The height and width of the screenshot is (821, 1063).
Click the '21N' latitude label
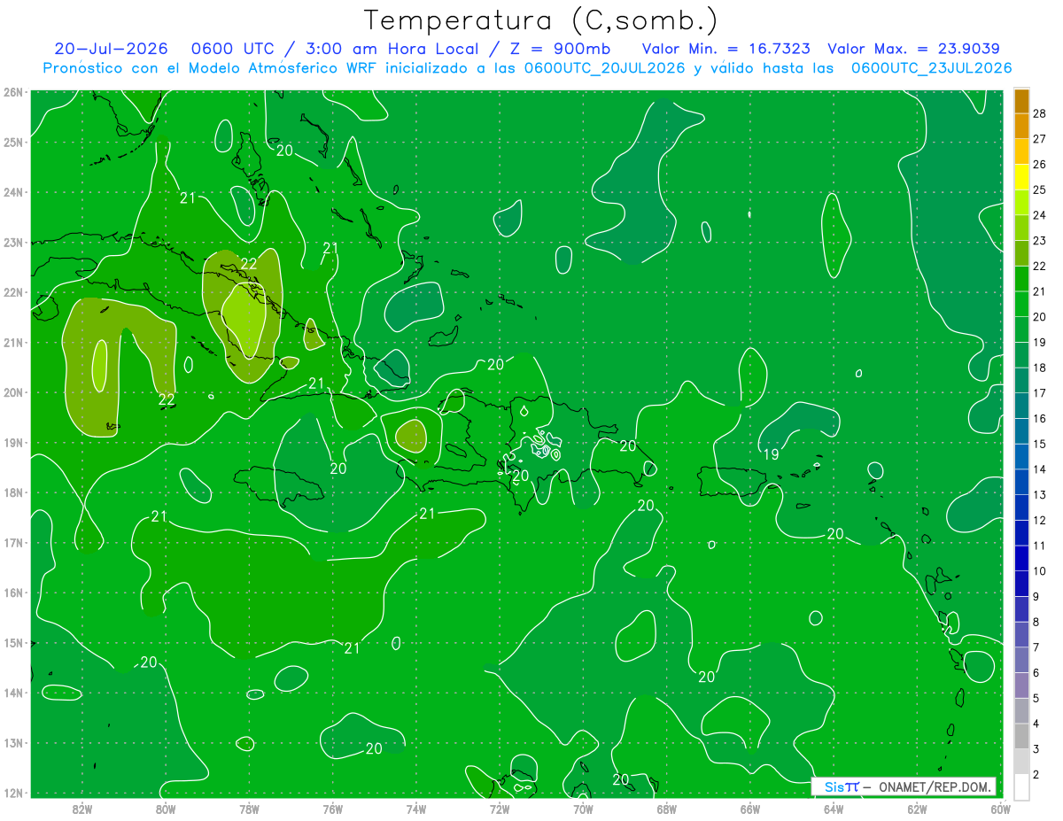pos(13,342)
